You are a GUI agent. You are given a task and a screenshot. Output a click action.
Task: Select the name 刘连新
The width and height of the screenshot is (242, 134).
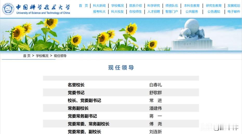[x=155, y=132]
